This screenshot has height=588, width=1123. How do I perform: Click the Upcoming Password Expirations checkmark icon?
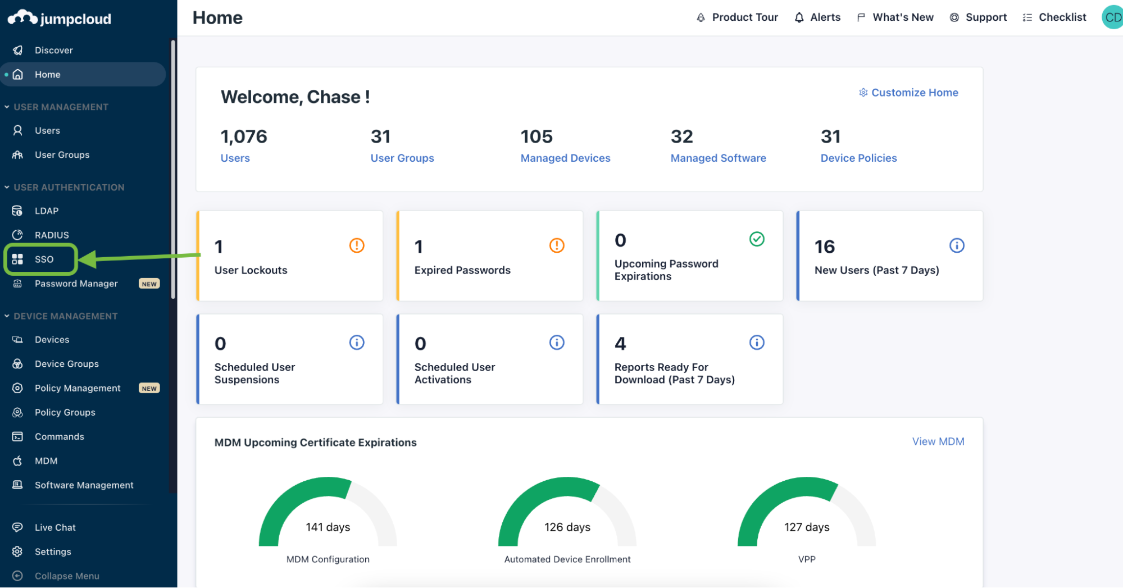757,239
